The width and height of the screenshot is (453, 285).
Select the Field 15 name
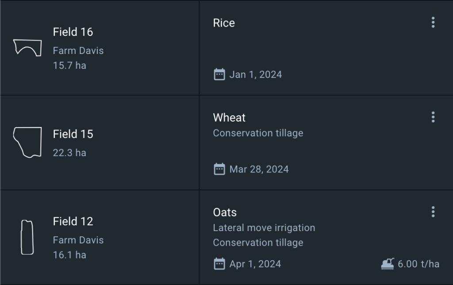73,134
